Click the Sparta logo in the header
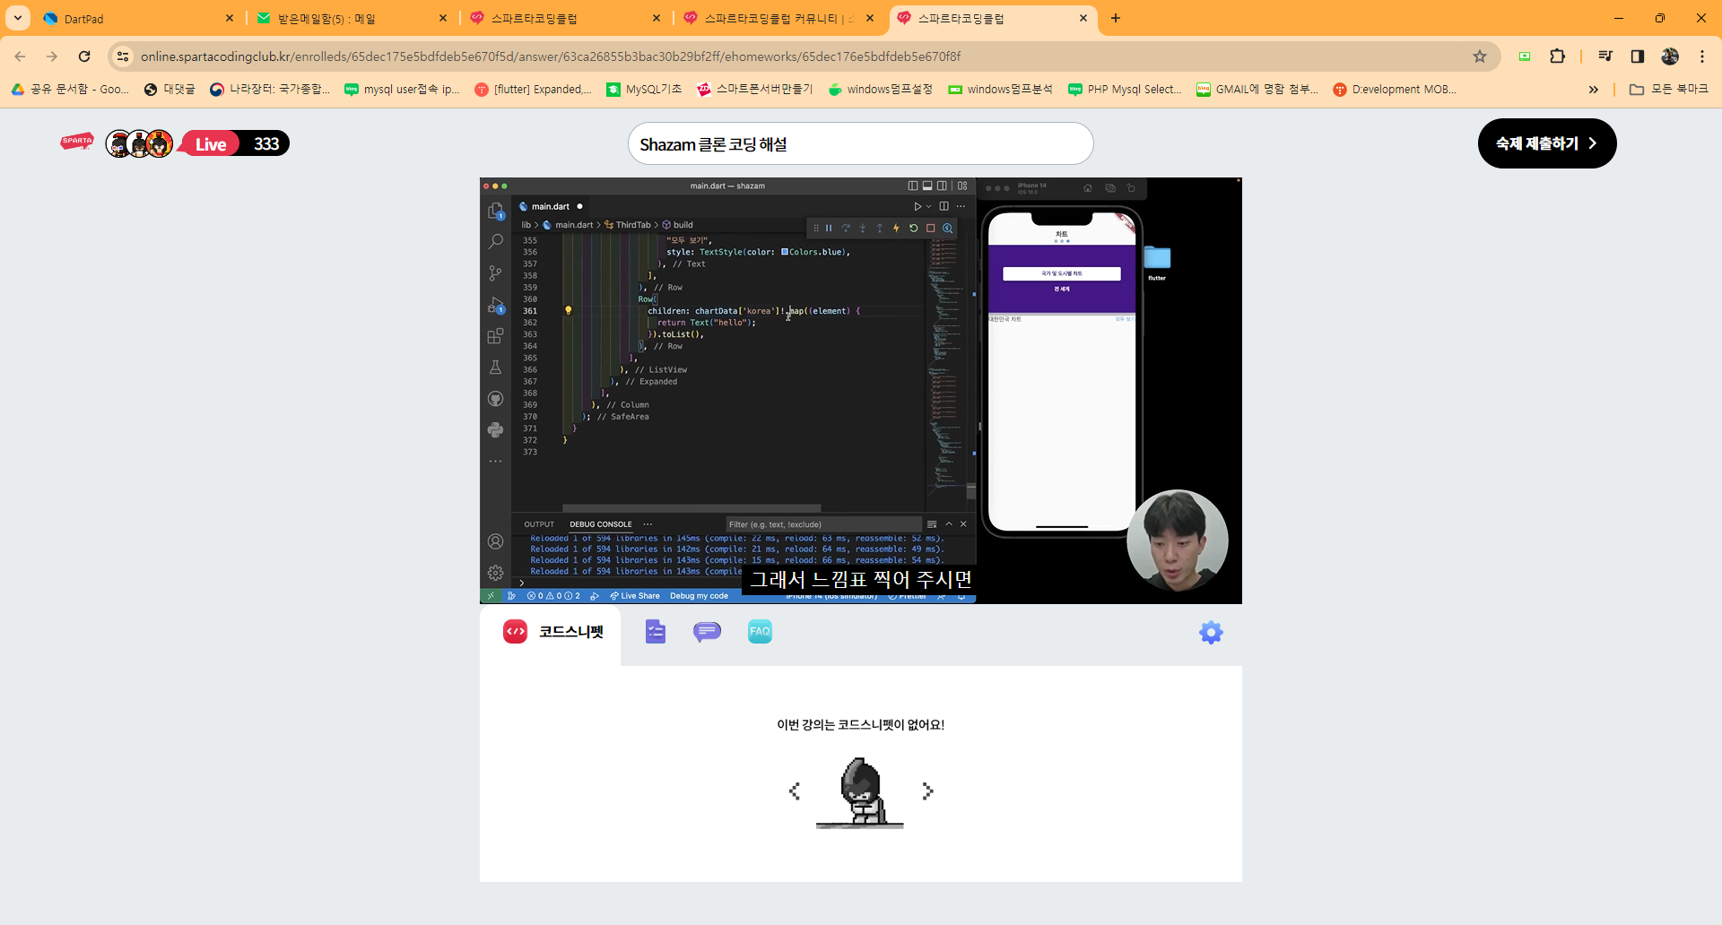 [77, 142]
